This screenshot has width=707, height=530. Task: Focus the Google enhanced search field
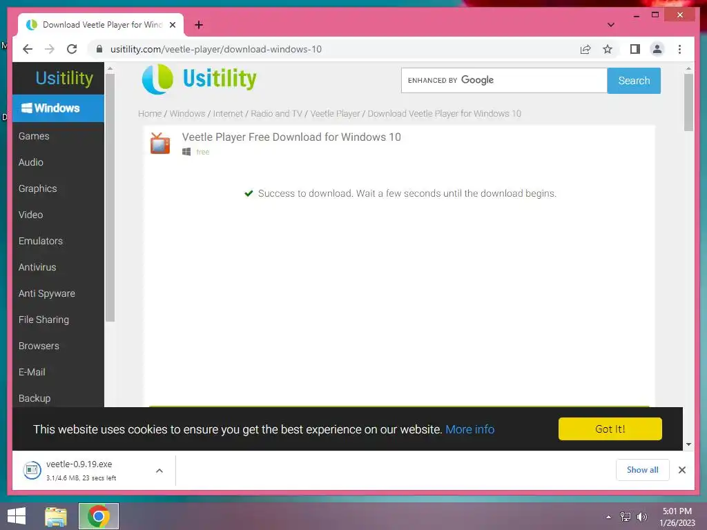504,81
